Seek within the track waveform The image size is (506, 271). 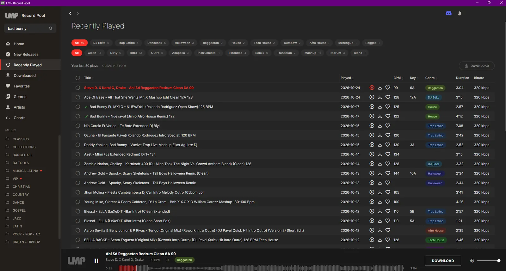point(261,268)
